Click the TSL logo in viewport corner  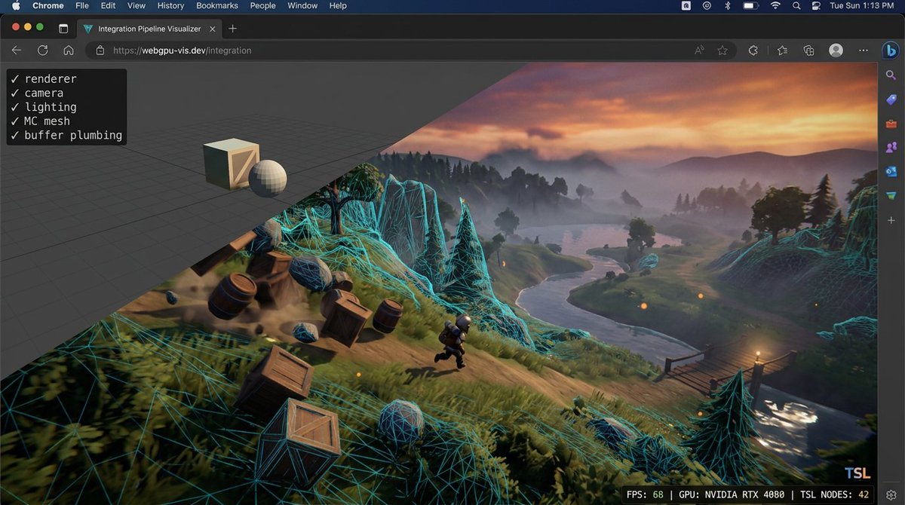[x=857, y=473]
